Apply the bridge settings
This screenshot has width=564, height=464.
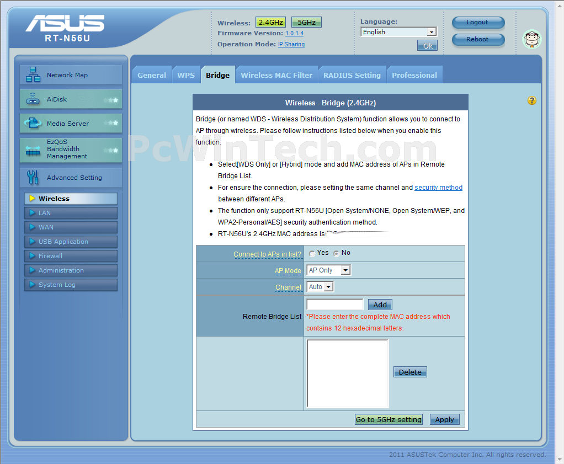coord(445,419)
